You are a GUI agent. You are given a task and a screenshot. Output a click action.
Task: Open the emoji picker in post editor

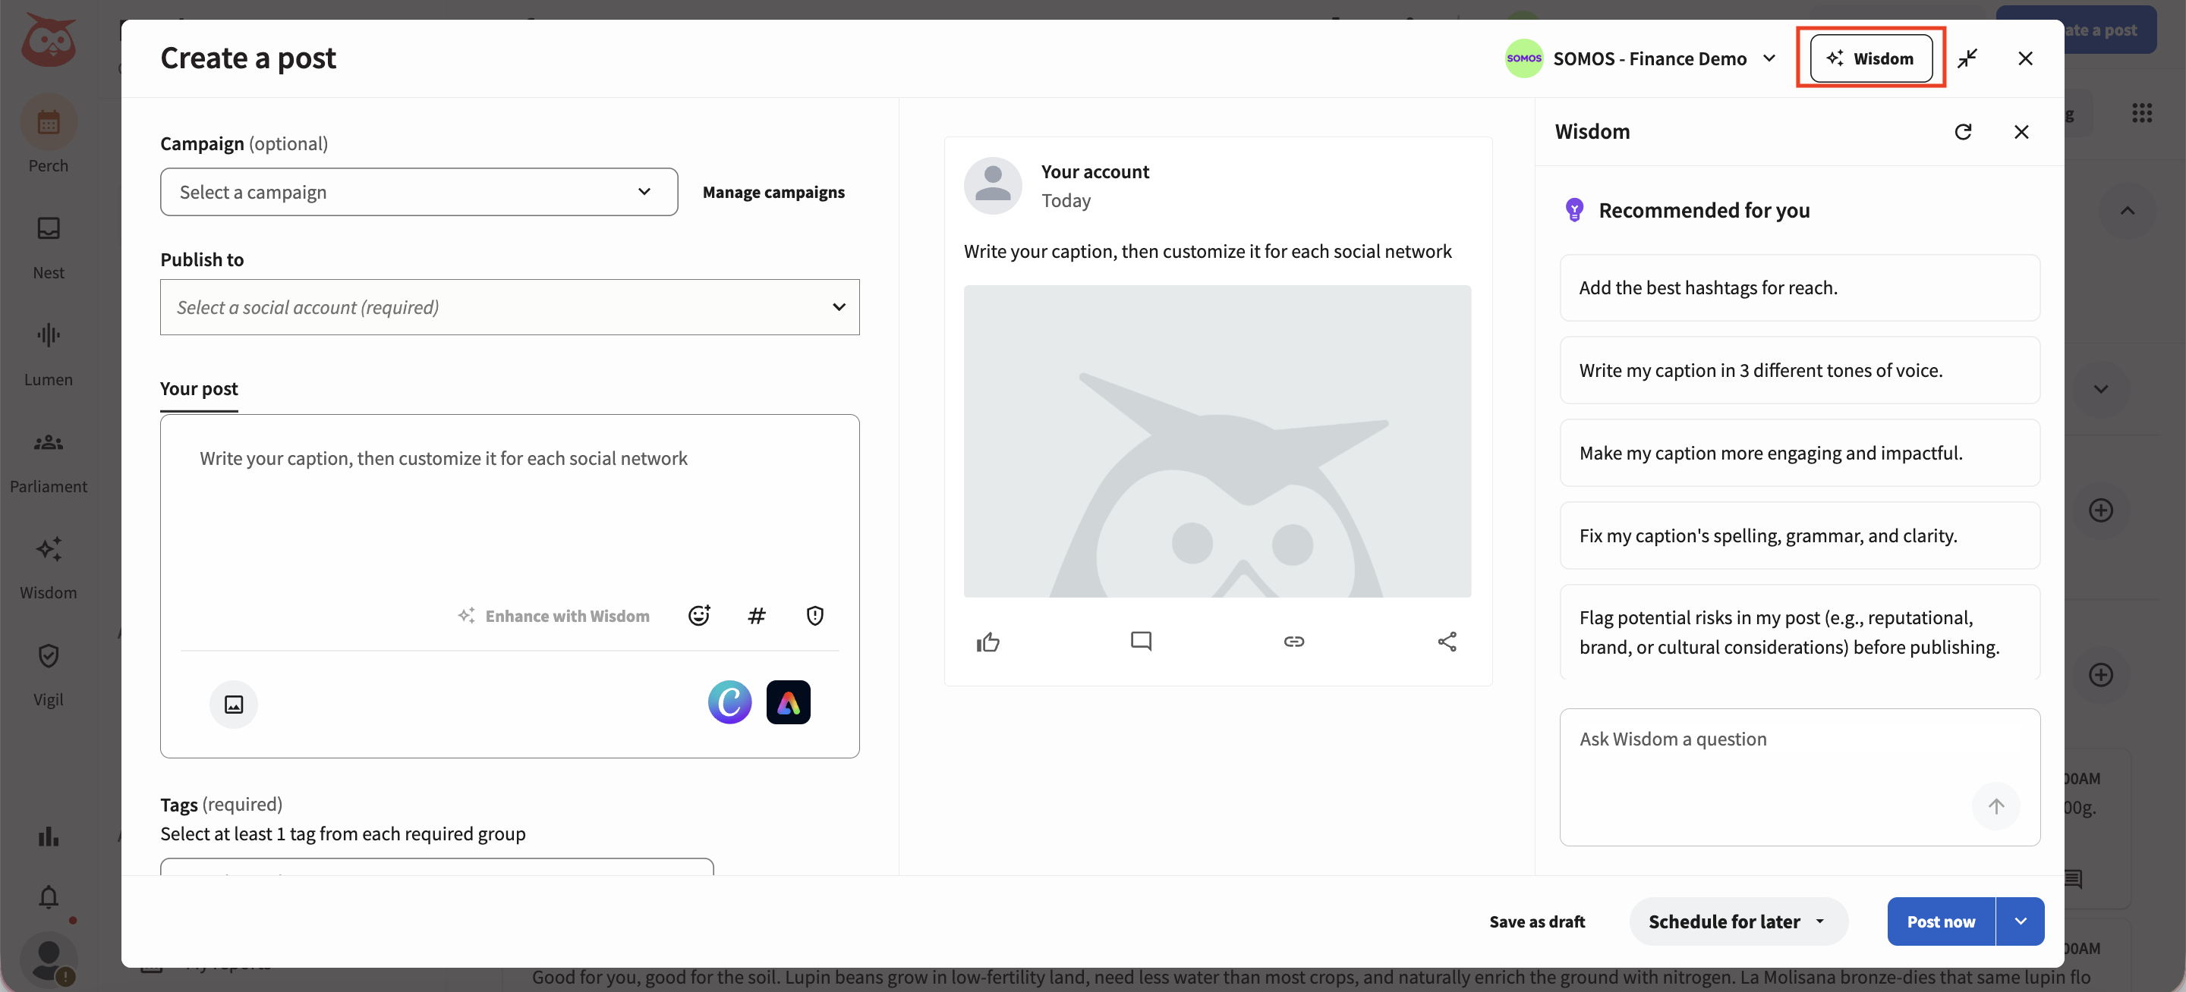coord(698,616)
